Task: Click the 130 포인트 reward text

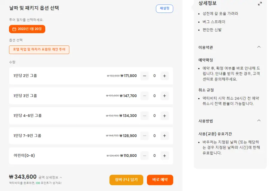Action: click(x=41, y=183)
